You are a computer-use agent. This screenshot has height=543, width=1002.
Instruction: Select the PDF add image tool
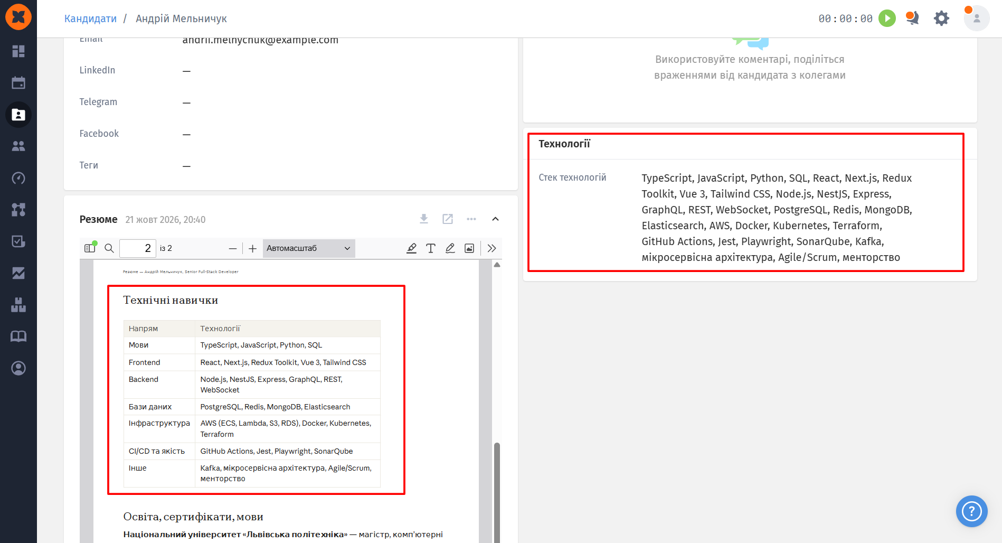click(x=469, y=248)
